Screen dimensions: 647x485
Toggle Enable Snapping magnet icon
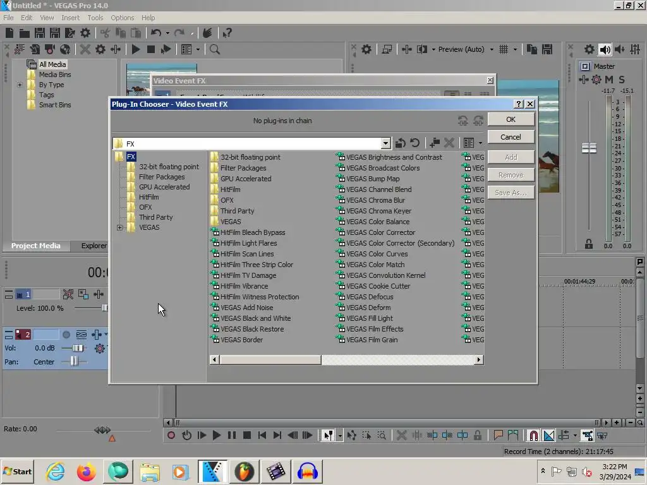533,435
